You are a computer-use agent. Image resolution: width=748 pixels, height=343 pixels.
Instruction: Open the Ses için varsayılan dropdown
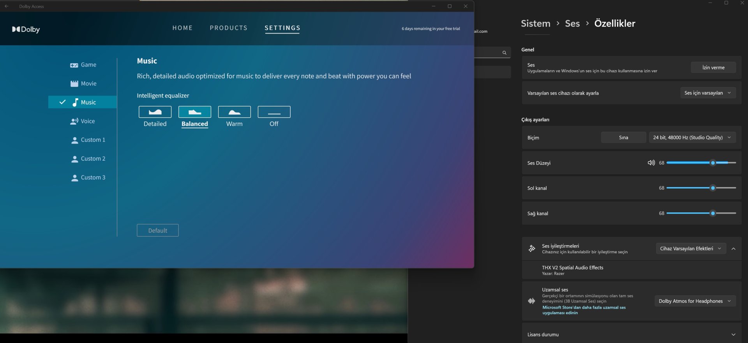click(708, 93)
